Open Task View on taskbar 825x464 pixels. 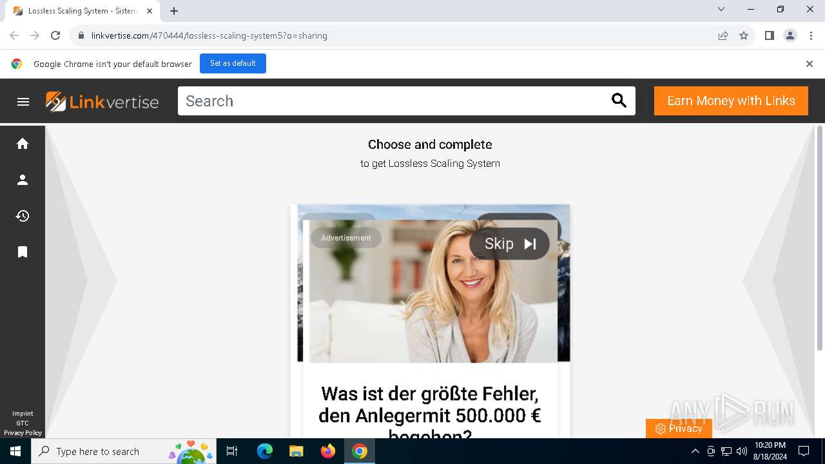pyautogui.click(x=232, y=451)
